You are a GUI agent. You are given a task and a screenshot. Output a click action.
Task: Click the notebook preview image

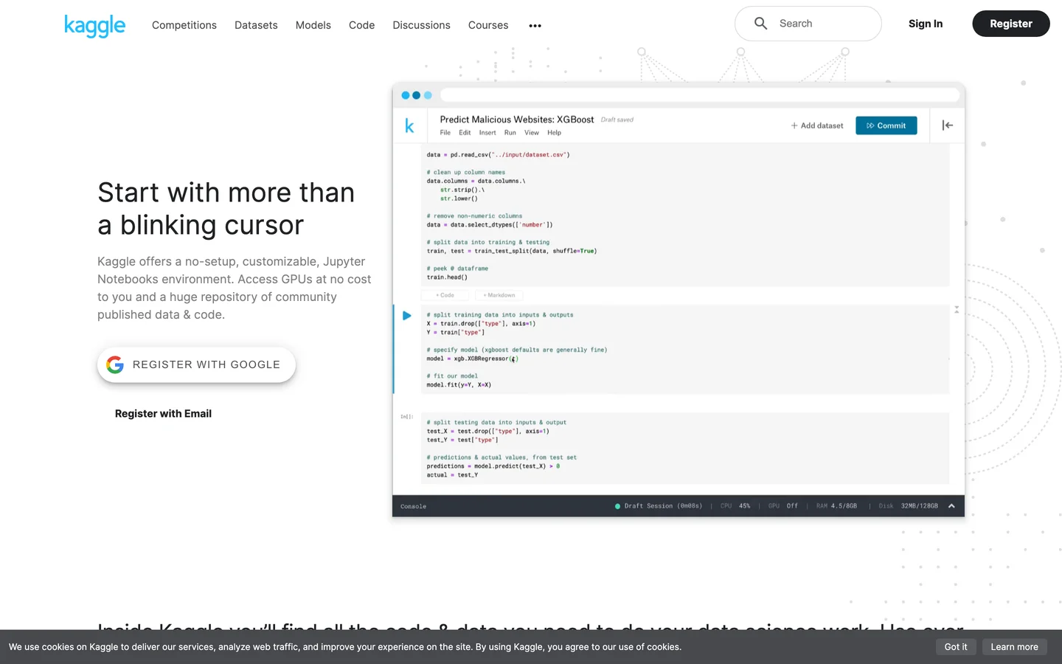(x=678, y=300)
